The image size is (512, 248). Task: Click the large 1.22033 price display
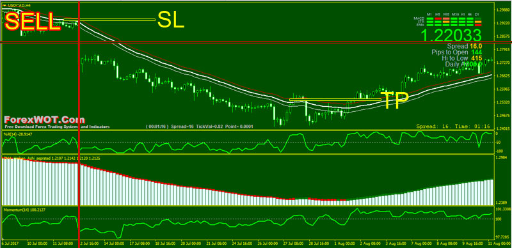451,35
